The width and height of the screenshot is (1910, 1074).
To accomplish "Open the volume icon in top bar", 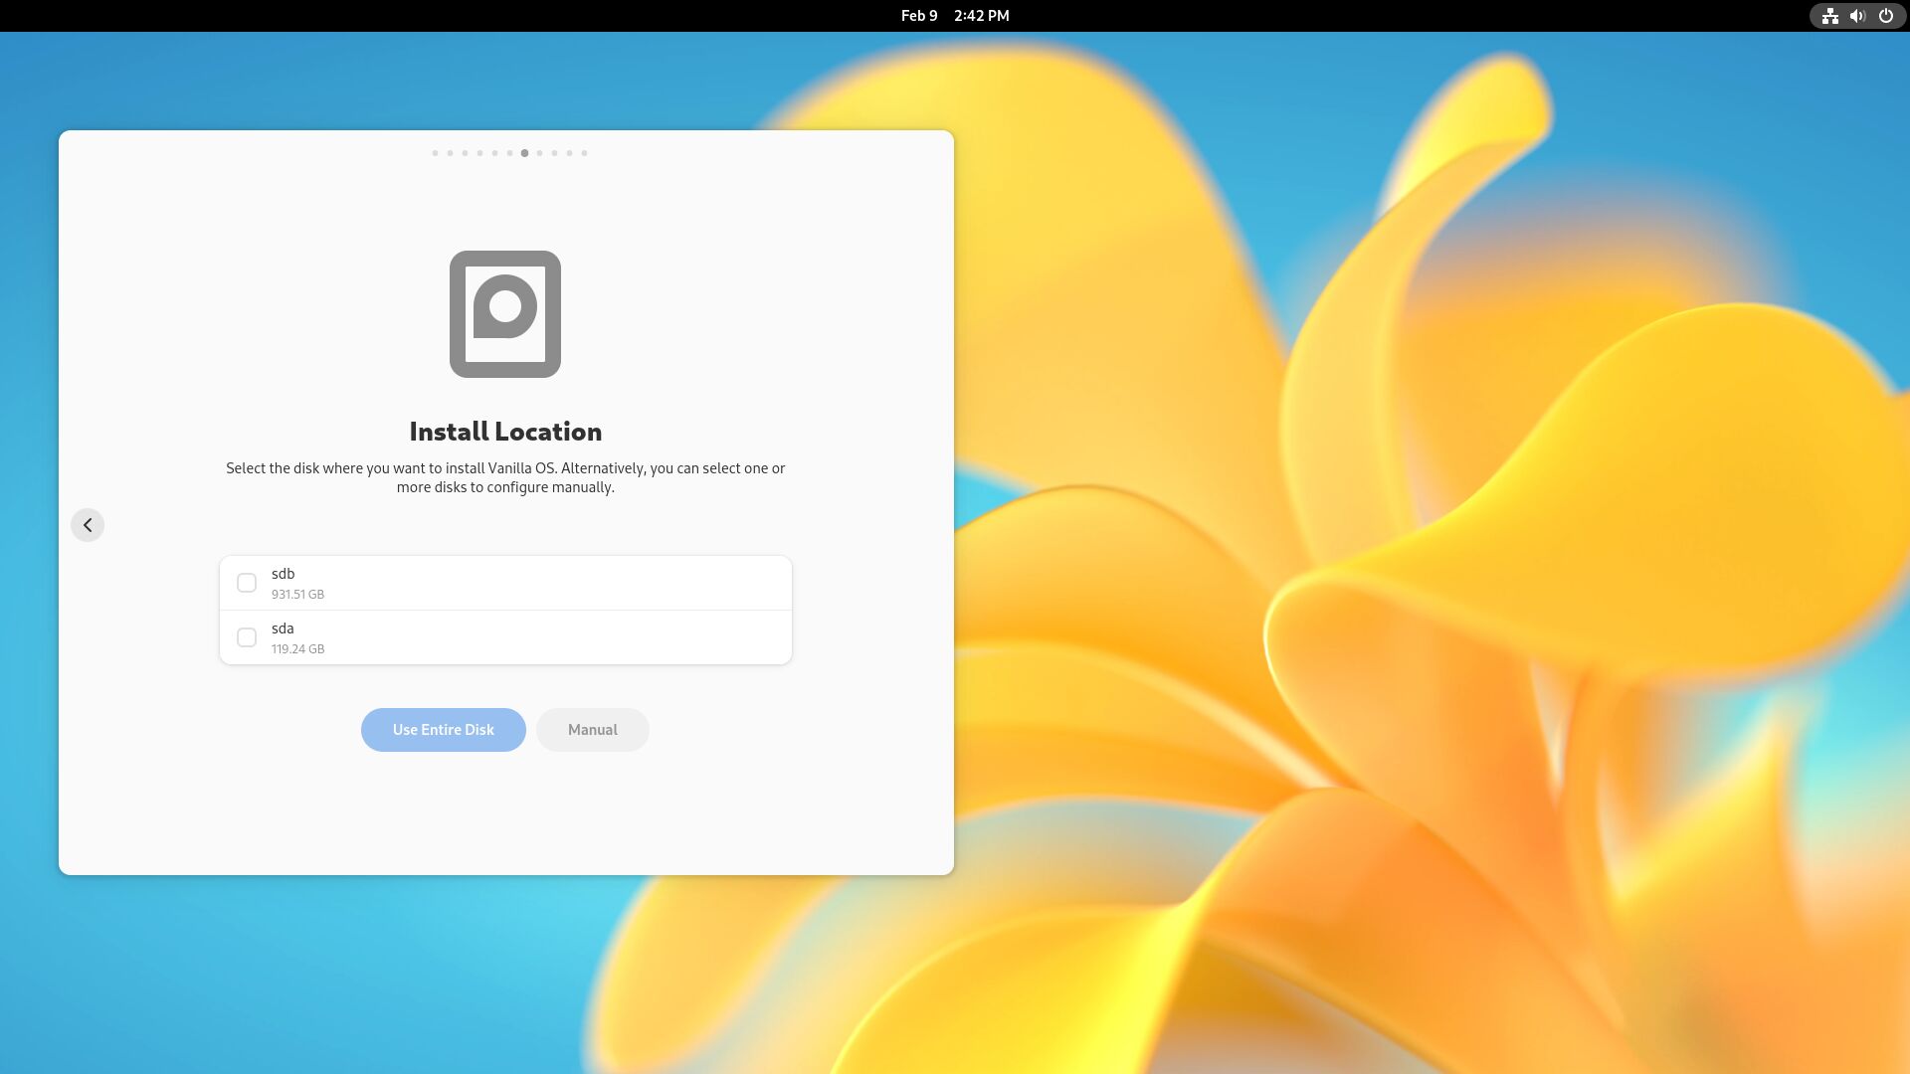I will (1857, 16).
